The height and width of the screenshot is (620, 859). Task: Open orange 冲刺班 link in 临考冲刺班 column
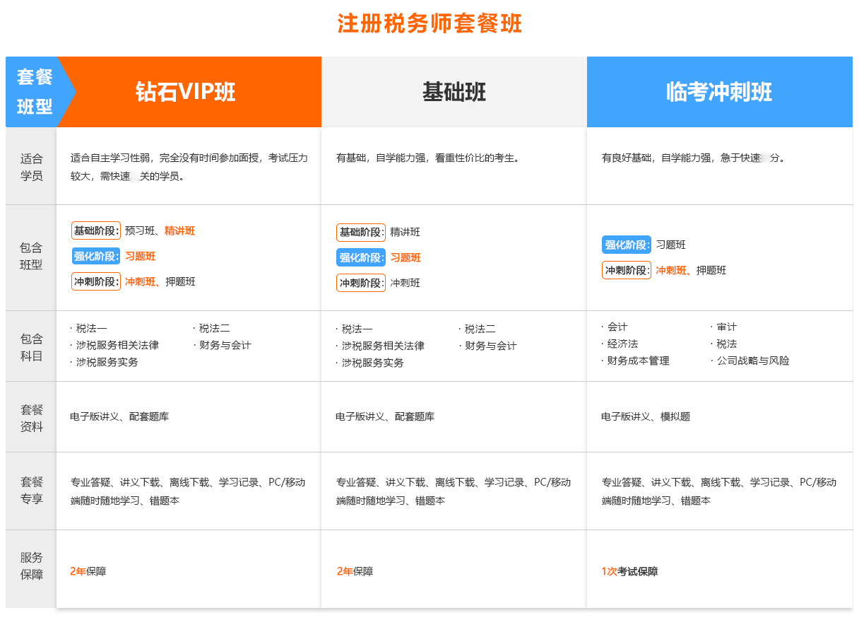coord(670,270)
